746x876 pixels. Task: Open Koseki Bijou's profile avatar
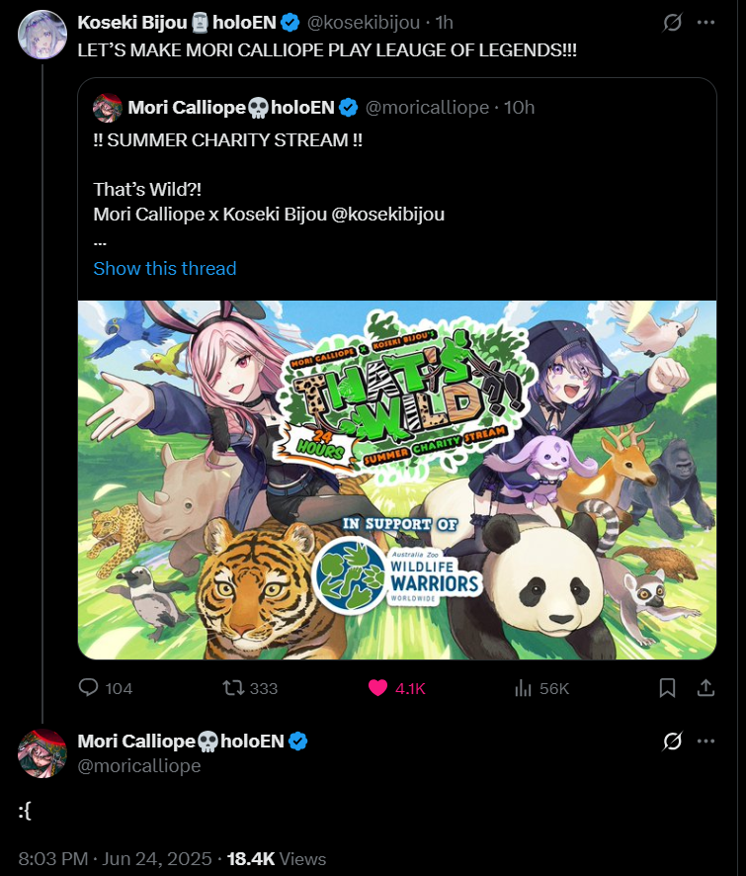pyautogui.click(x=42, y=35)
